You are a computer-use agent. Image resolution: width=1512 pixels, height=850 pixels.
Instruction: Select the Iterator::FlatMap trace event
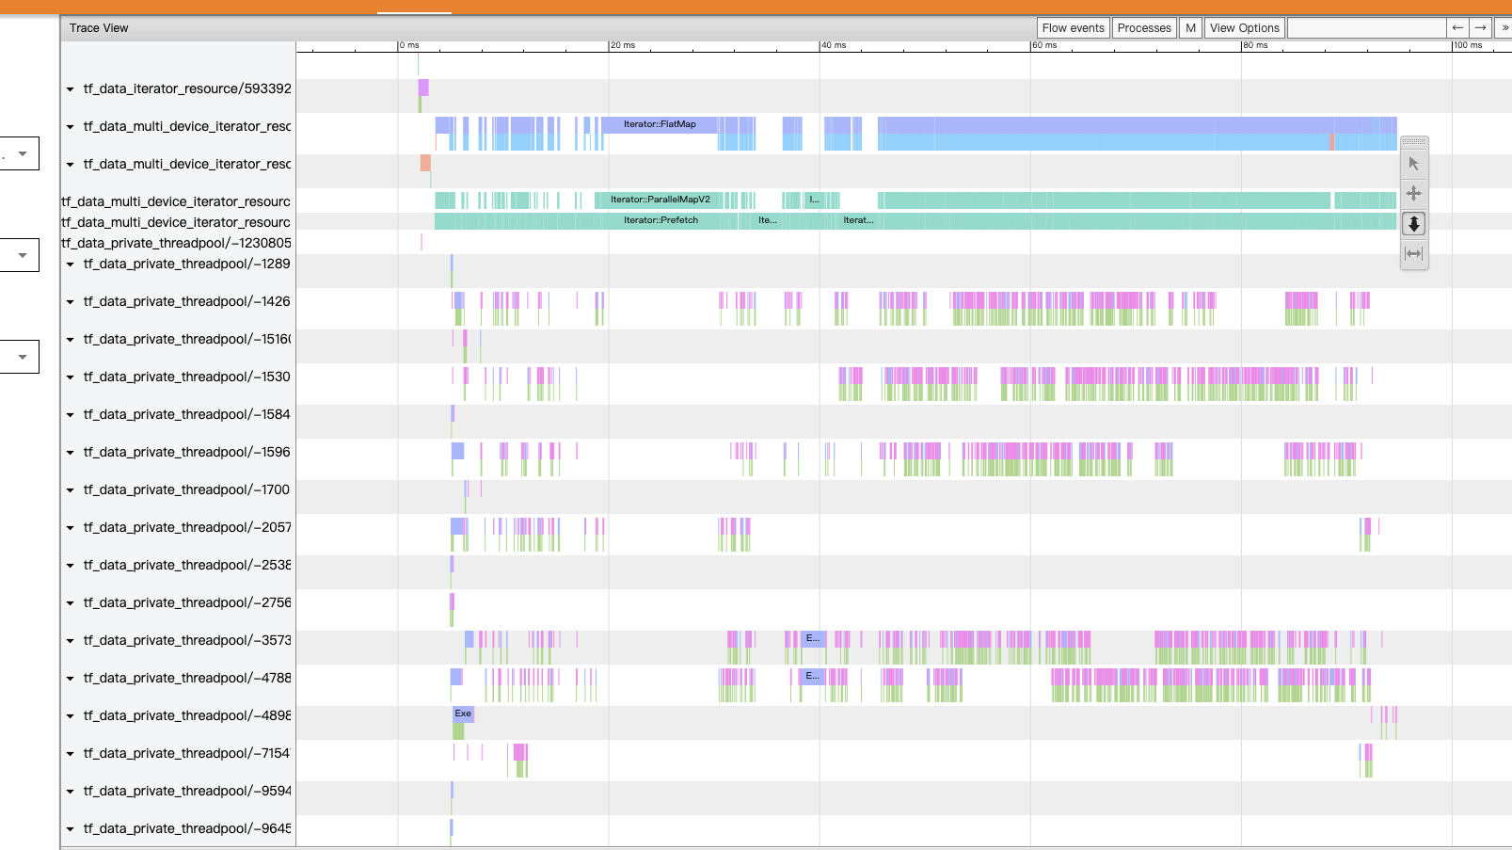tap(660, 124)
